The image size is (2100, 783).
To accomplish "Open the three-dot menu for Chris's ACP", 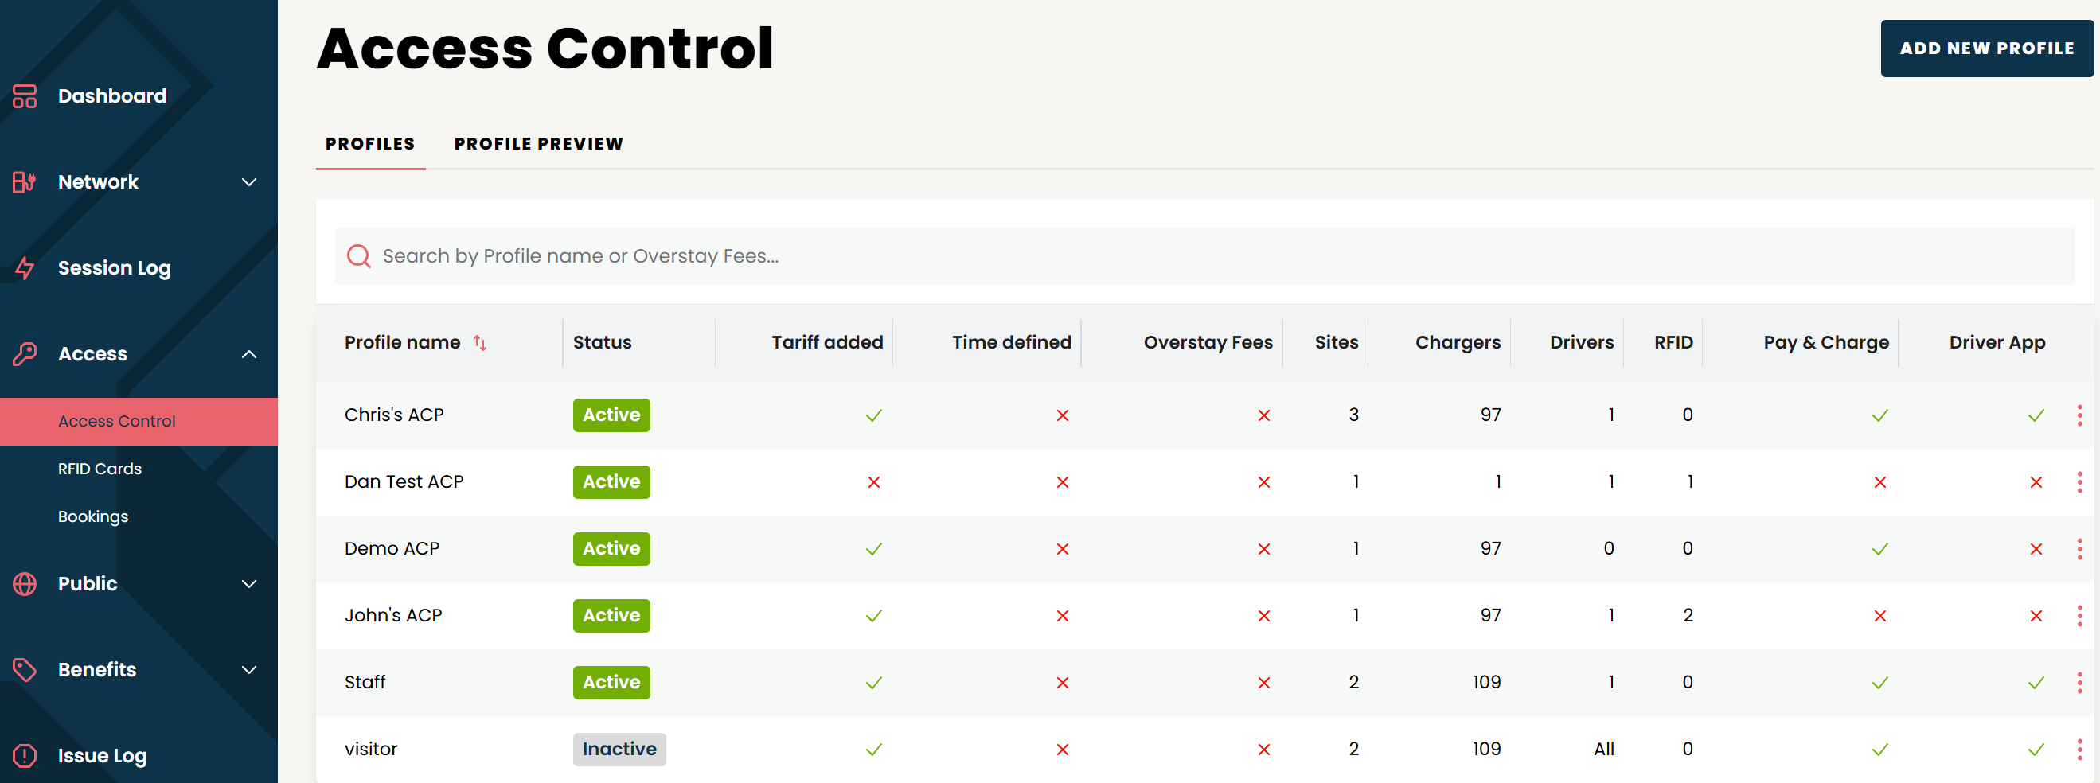I will coord(2081,415).
